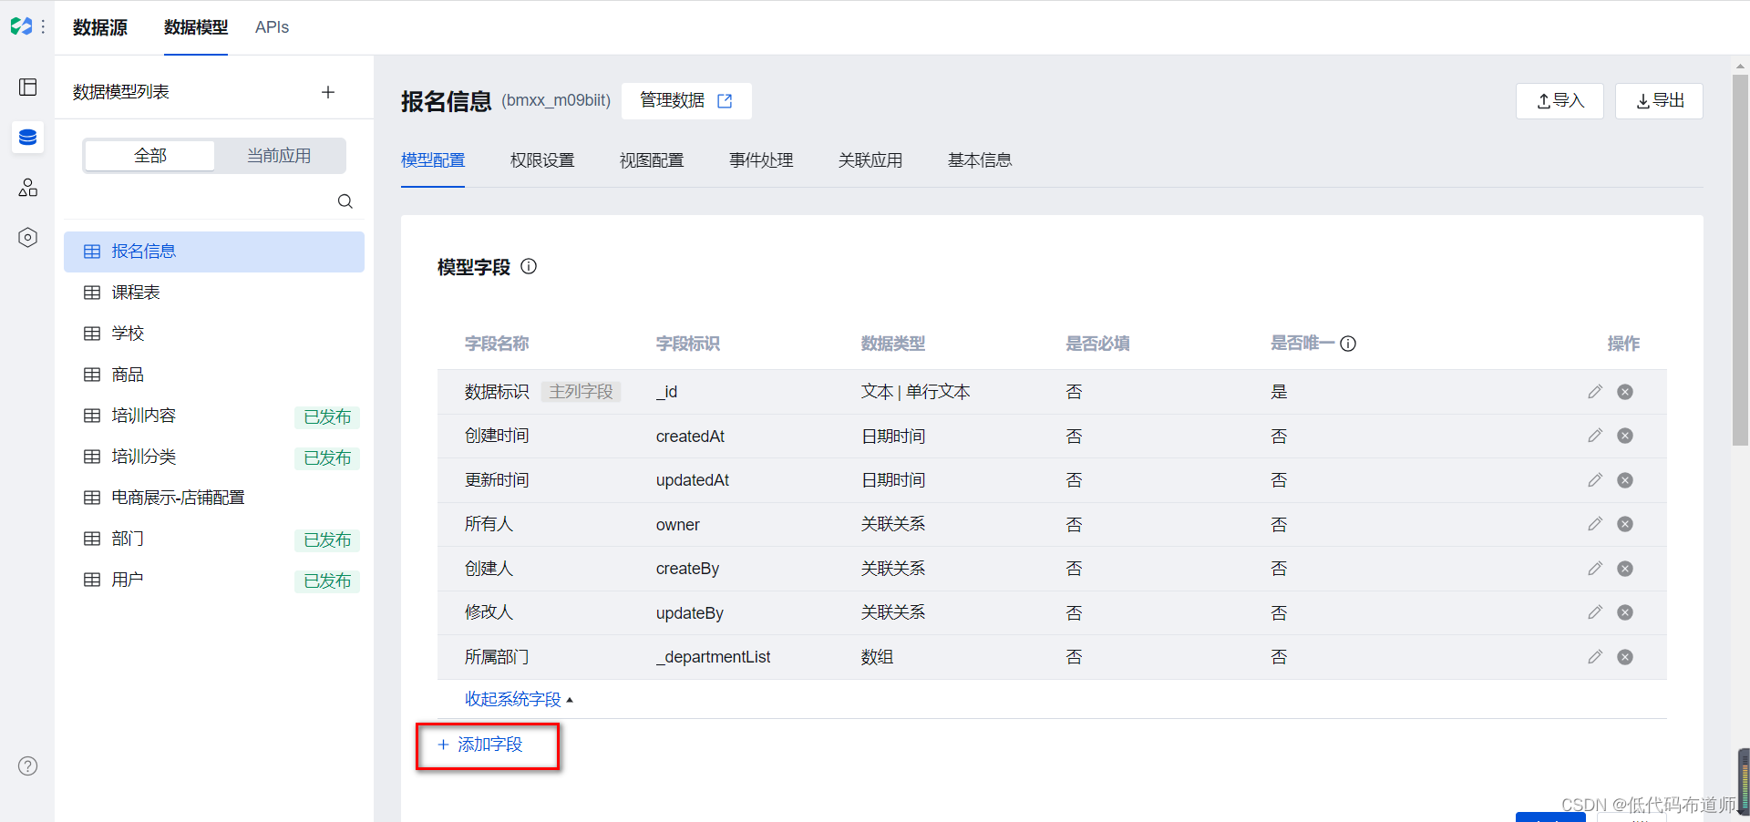This screenshot has height=822, width=1750.
Task: Delete the 修改人 updateBy field
Action: click(1625, 612)
